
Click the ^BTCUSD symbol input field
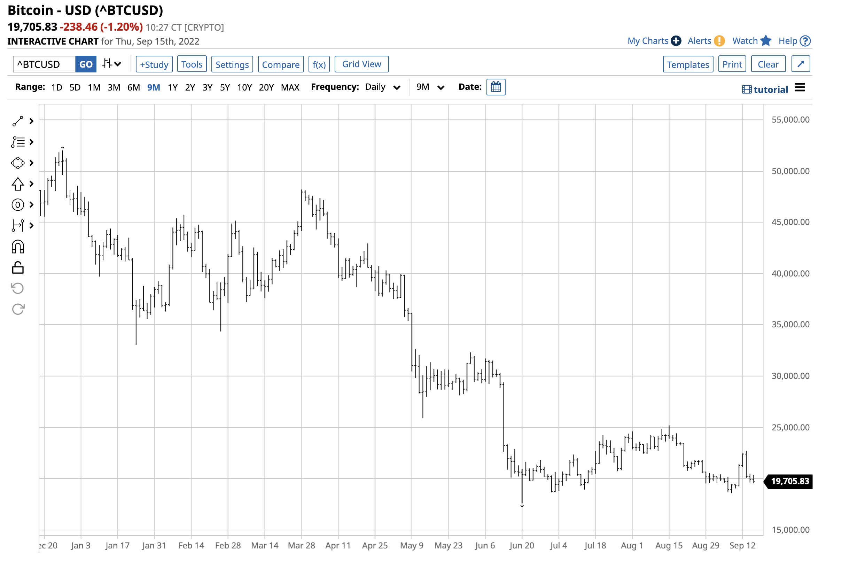(x=44, y=64)
